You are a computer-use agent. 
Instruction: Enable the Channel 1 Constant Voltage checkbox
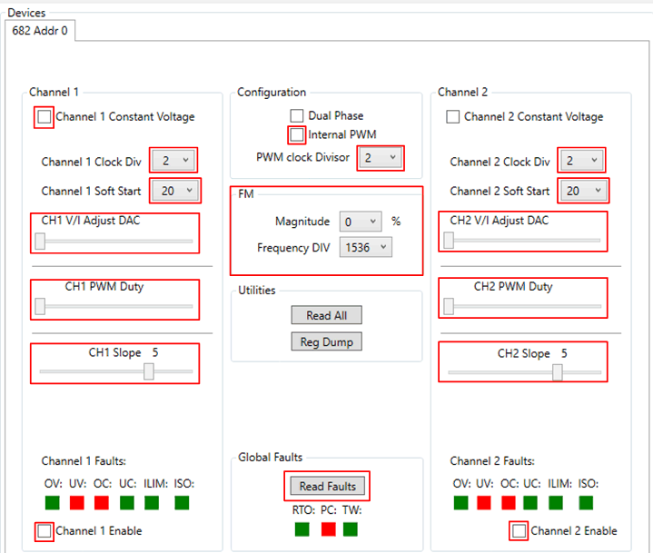[45, 117]
